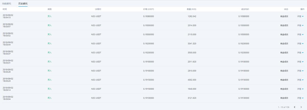Click quantity value 2110.000

click(x=192, y=34)
